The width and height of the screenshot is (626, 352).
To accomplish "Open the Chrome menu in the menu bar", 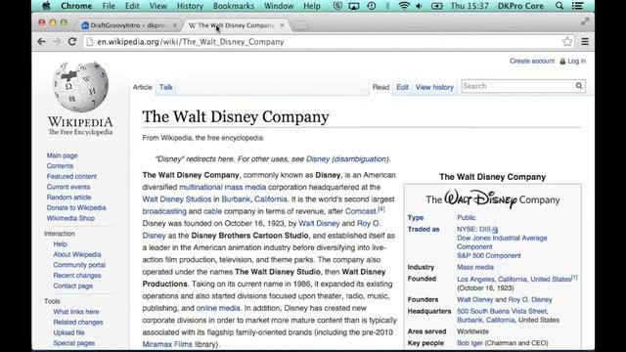I will point(76,6).
